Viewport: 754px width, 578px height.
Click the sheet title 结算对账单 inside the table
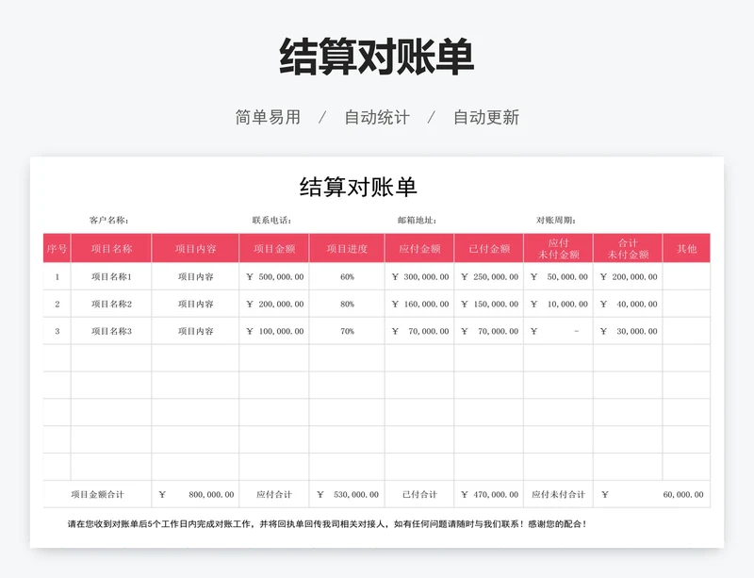click(x=358, y=187)
